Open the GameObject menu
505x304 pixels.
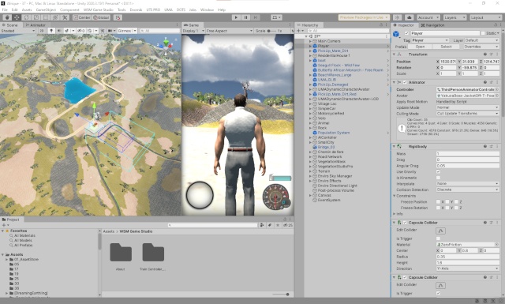pos(46,9)
